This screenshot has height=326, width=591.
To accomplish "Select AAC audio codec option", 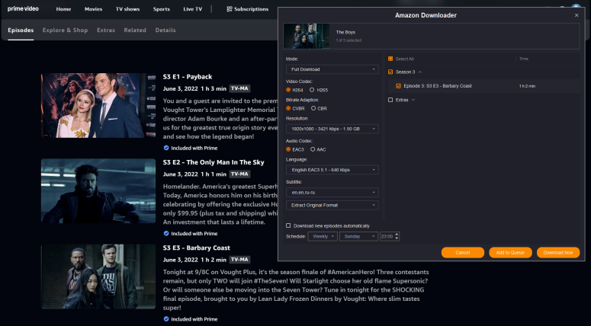I will pyautogui.click(x=313, y=149).
